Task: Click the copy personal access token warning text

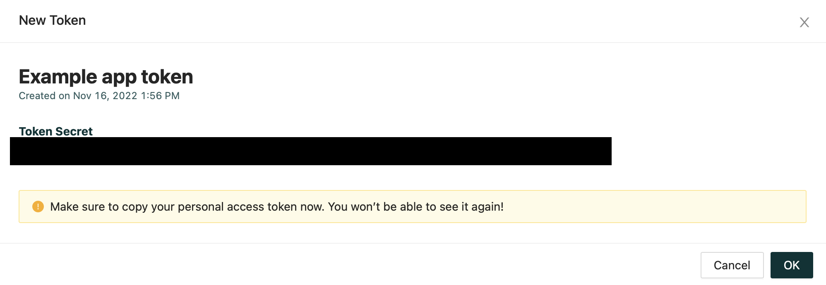Action: coord(186,207)
